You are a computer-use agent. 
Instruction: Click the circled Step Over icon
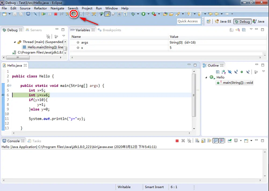click(74, 14)
